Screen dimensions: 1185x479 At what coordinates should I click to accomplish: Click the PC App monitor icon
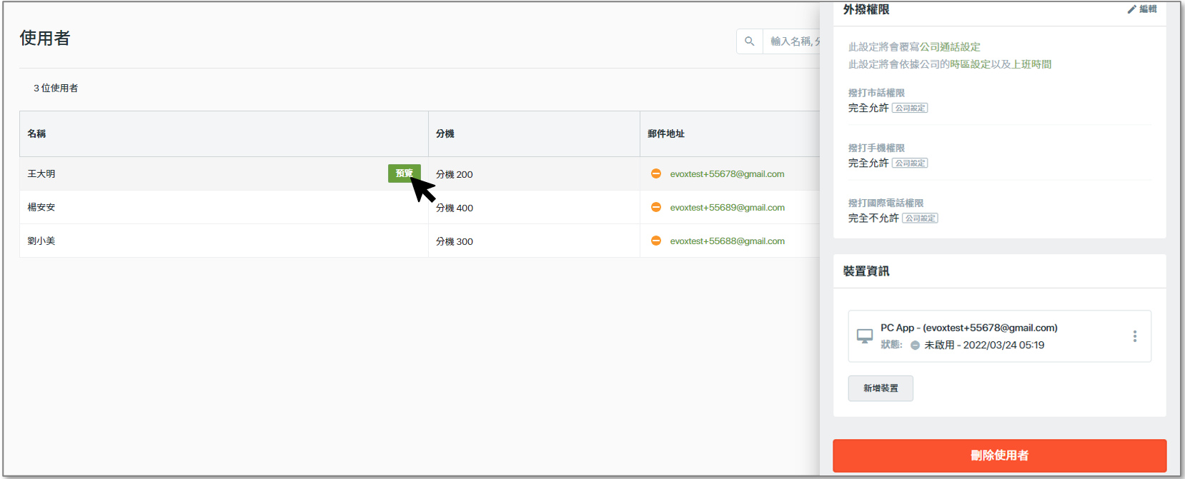[865, 336]
